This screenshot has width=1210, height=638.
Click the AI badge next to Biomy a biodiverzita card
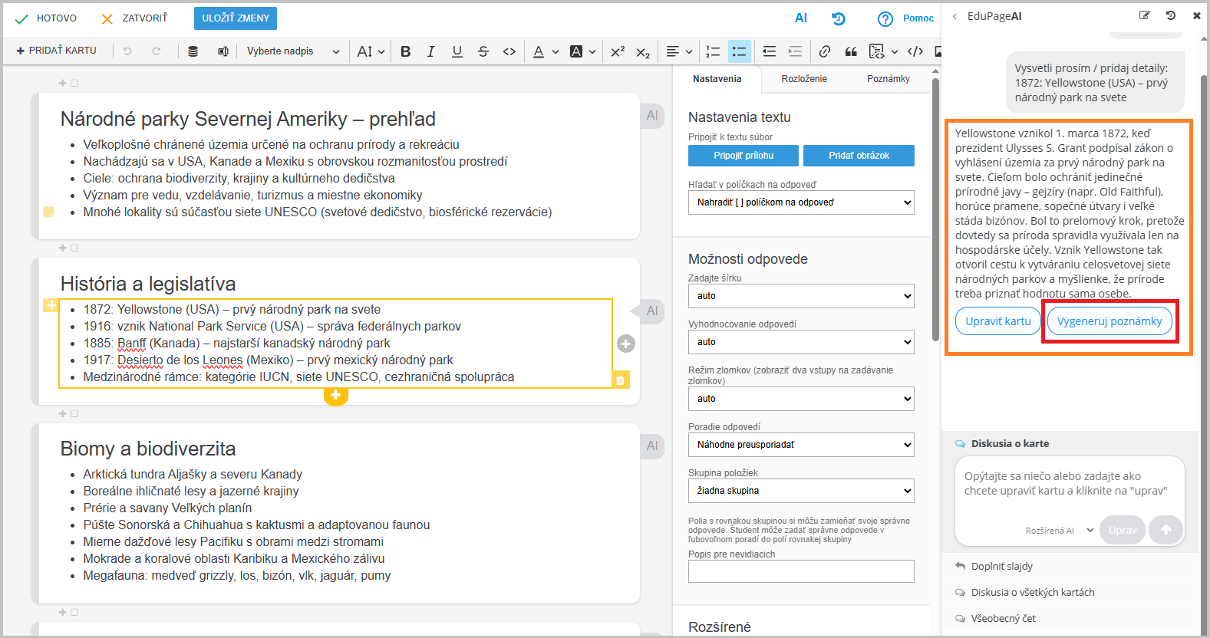click(x=651, y=446)
